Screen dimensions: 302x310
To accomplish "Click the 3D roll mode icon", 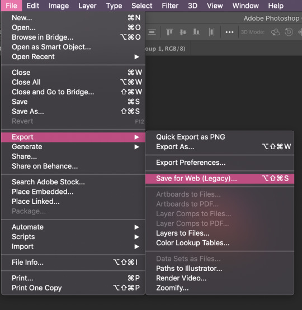I will 289,32.
